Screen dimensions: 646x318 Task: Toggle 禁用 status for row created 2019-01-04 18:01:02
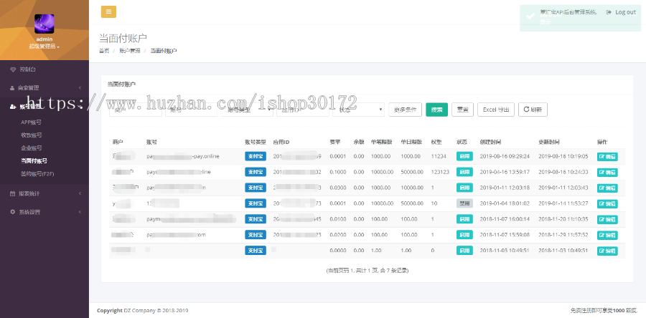click(464, 203)
